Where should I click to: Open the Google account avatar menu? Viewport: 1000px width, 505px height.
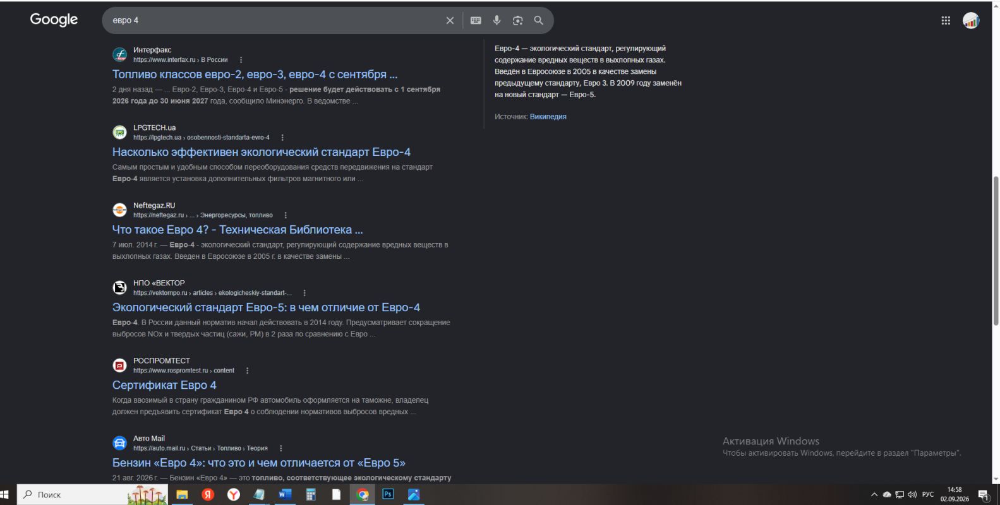[x=971, y=20]
